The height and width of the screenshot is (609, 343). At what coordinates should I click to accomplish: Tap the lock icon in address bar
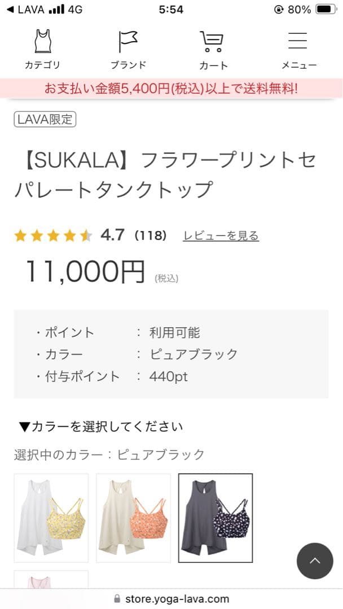[x=117, y=599]
